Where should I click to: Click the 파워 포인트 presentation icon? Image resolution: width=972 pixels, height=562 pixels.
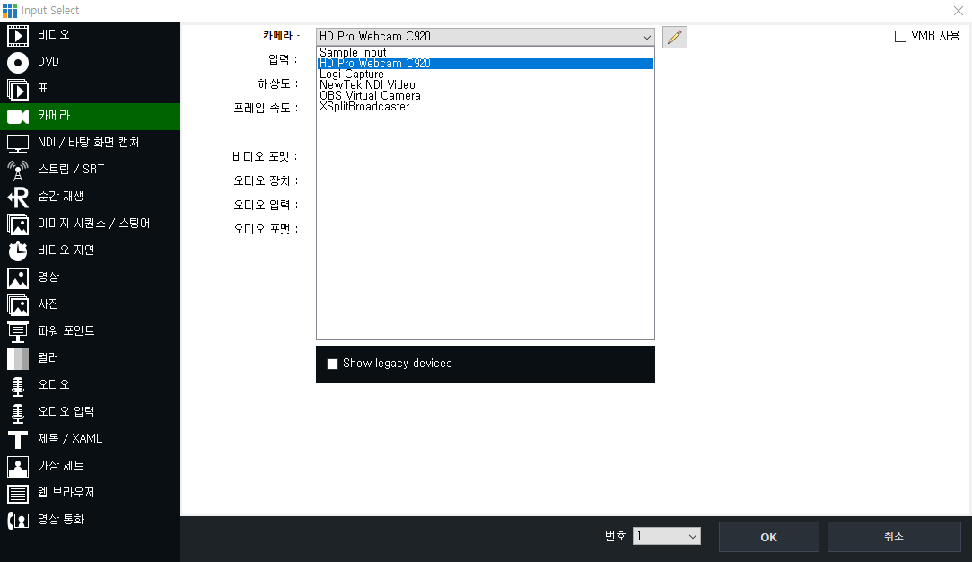click(x=17, y=332)
